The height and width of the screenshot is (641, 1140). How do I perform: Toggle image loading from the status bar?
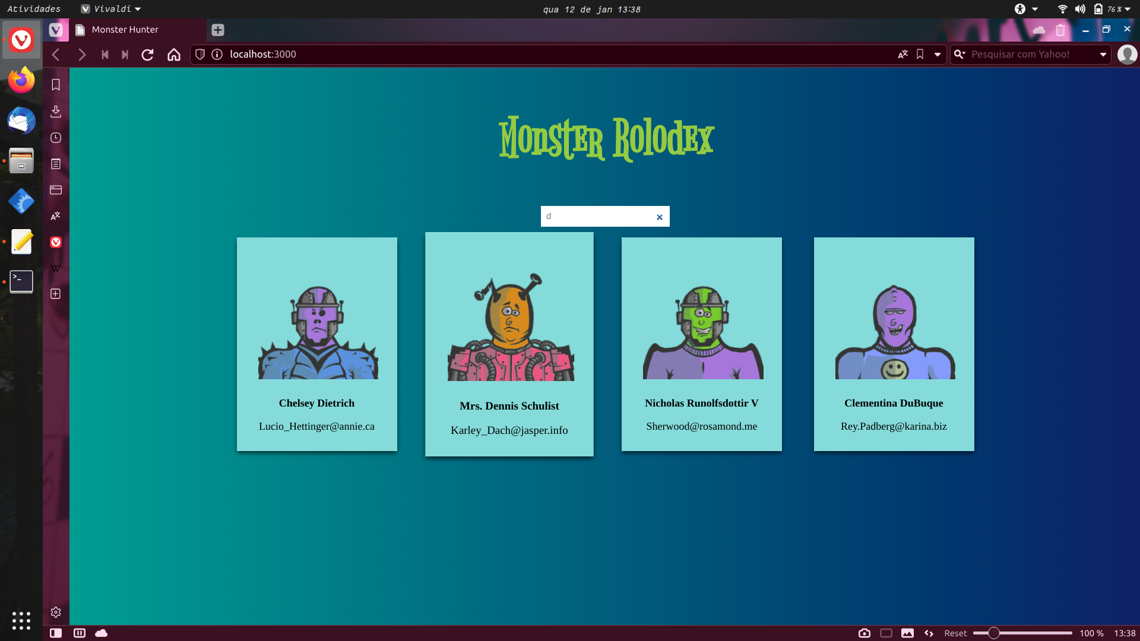click(x=908, y=633)
